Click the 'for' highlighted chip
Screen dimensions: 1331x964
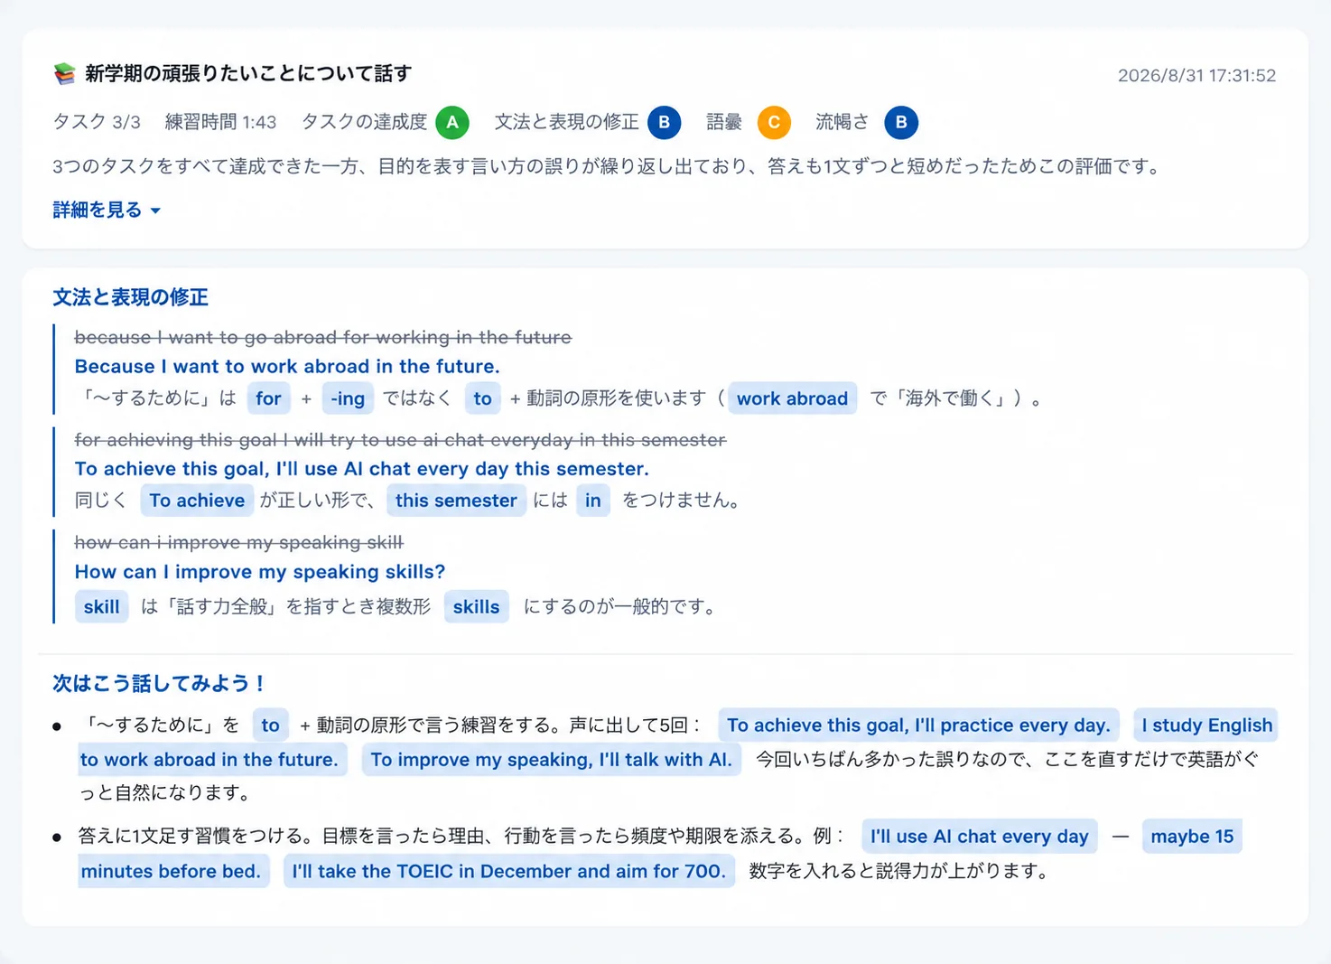point(268,398)
